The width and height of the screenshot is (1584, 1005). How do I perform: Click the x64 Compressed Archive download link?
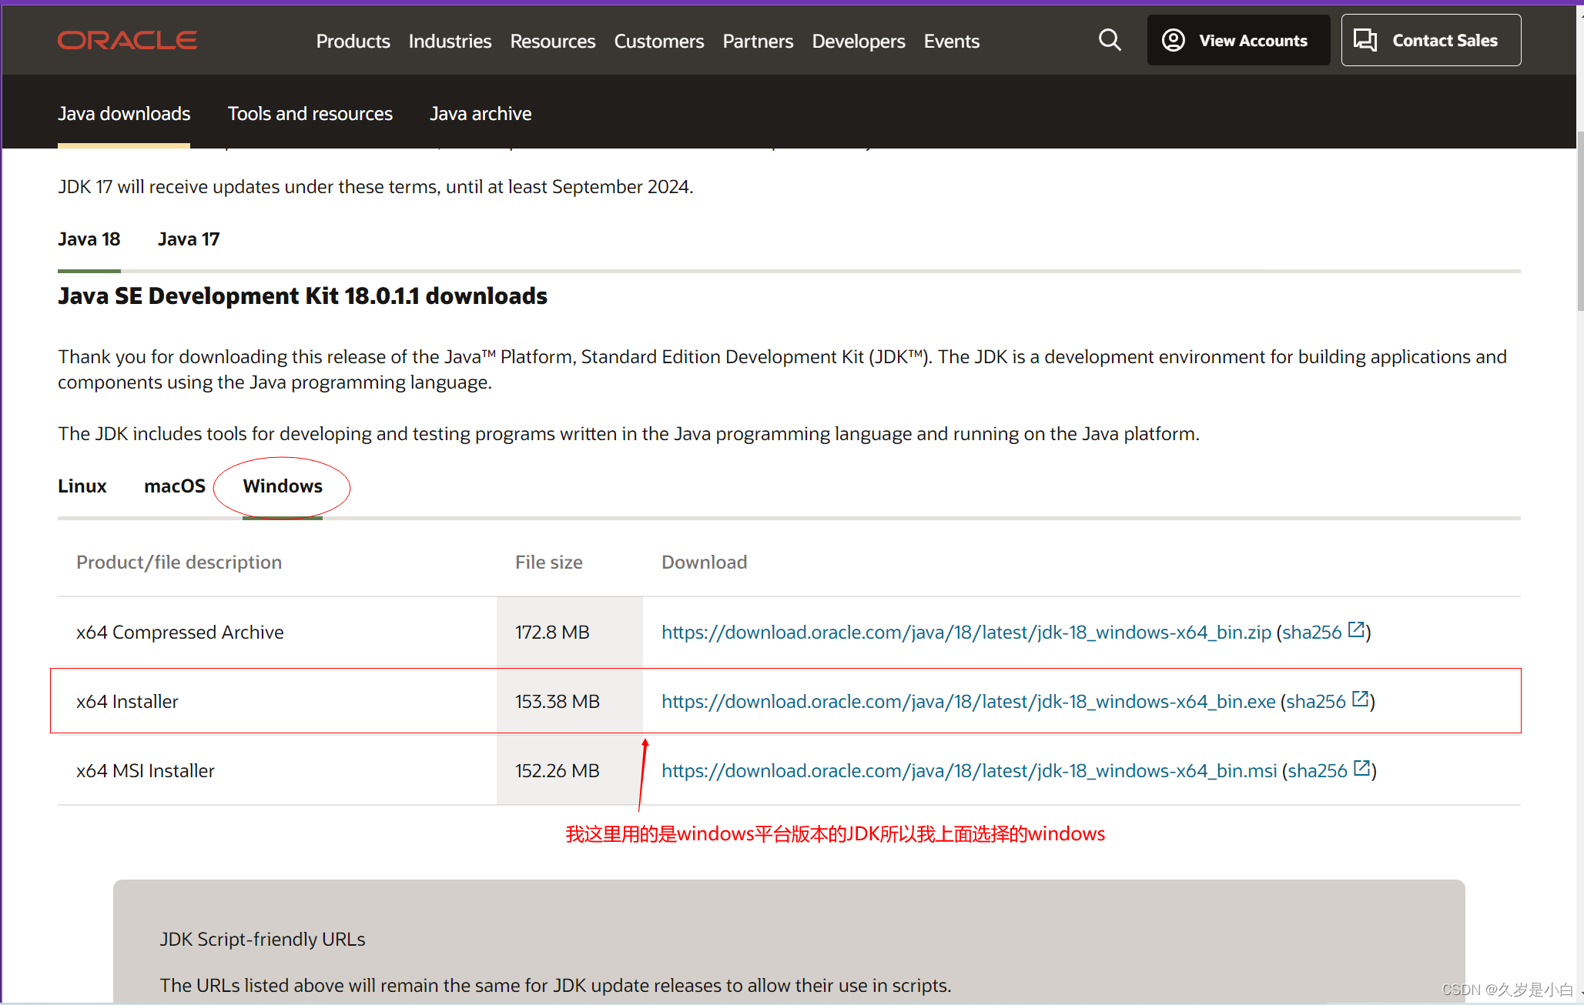(967, 633)
